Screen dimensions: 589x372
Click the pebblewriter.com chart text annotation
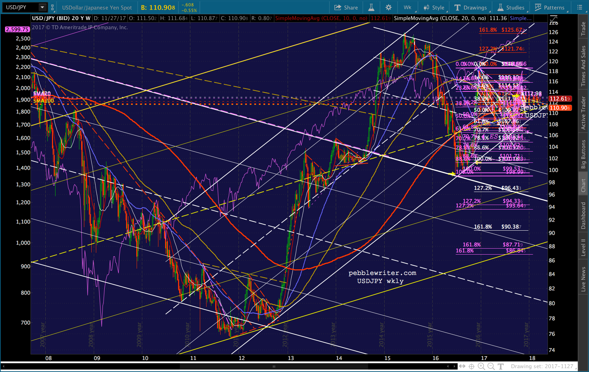(382, 273)
